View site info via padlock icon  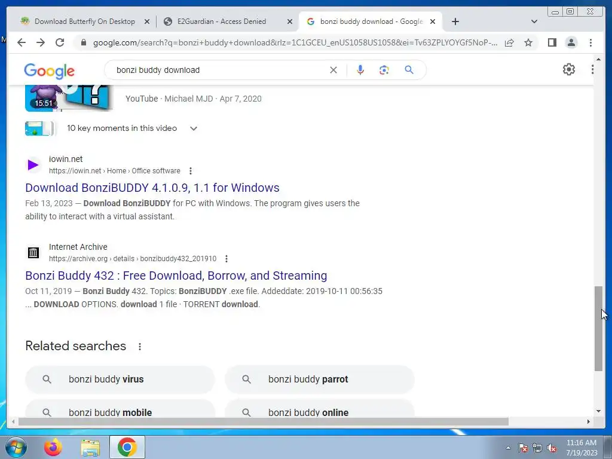click(x=83, y=42)
